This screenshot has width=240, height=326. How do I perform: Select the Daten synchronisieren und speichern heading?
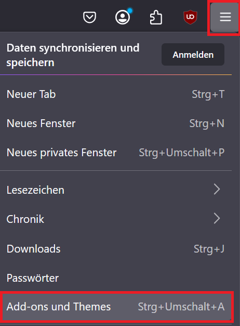[73, 55]
